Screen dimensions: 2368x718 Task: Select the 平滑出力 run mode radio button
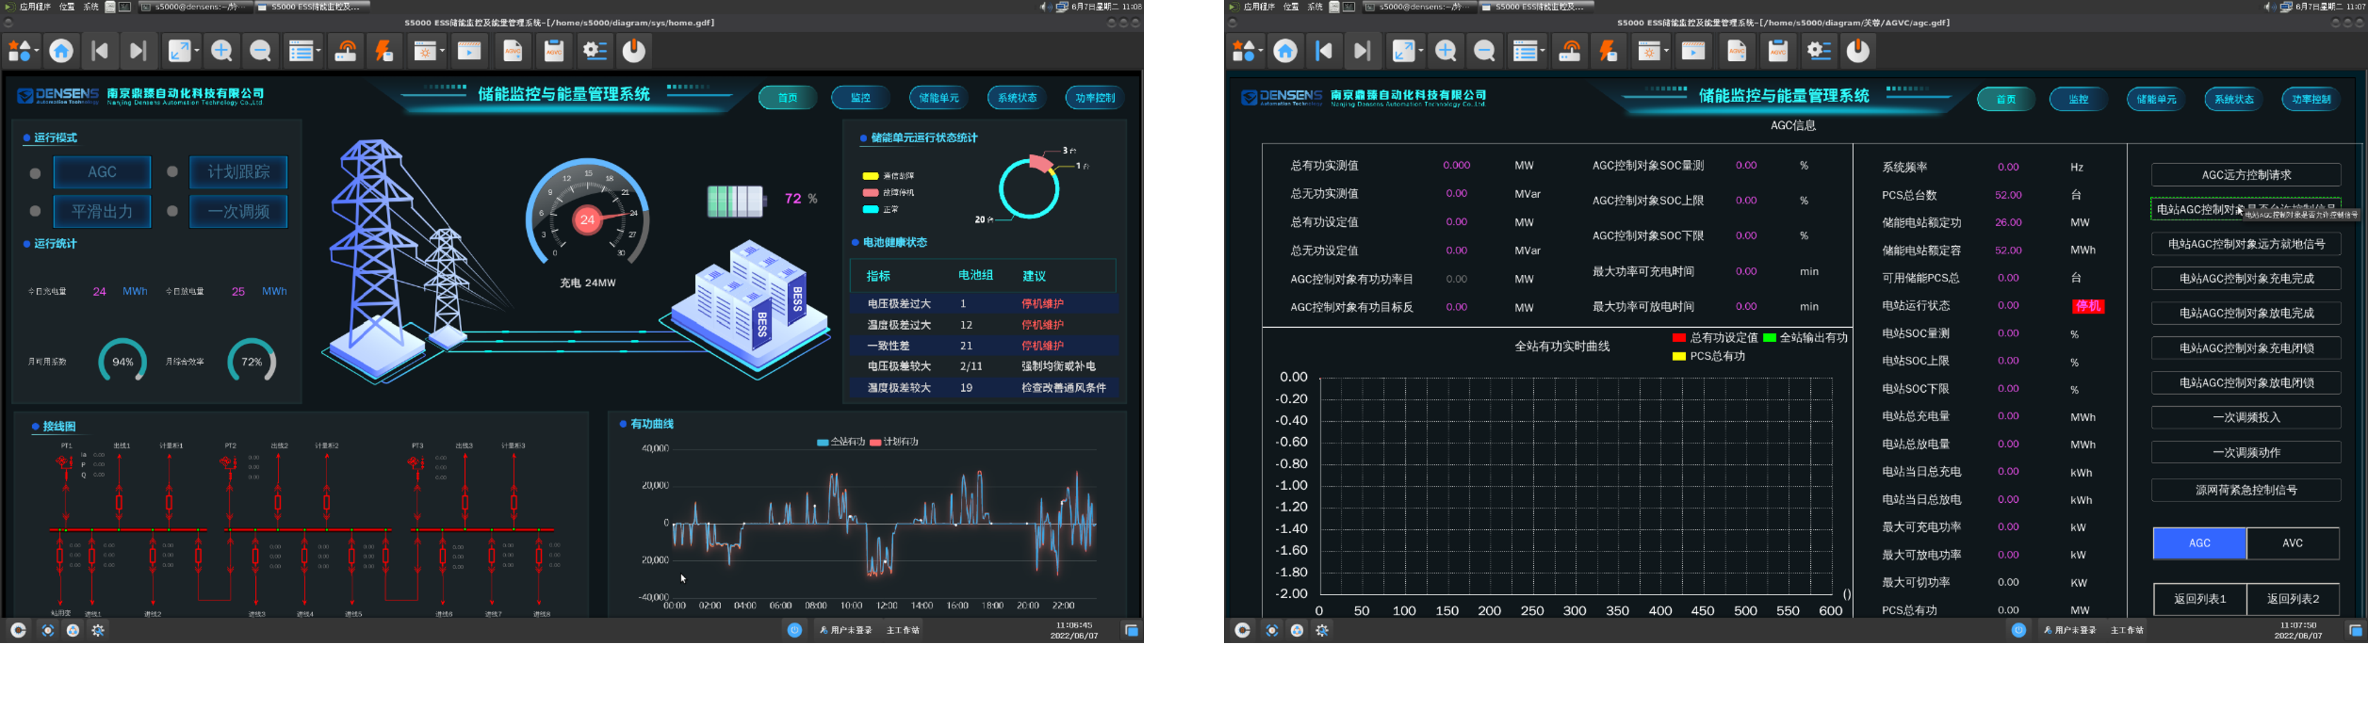tap(35, 212)
